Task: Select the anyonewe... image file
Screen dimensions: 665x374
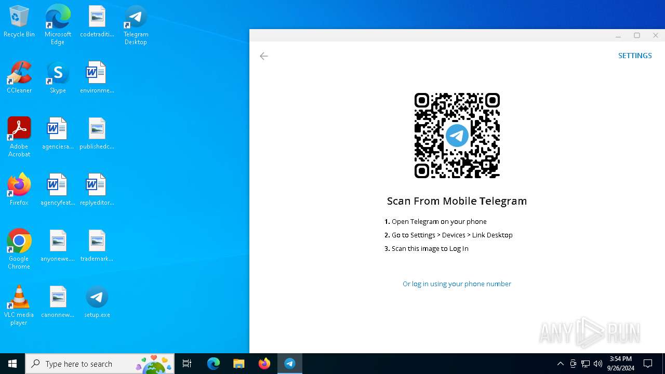Action: tap(58, 246)
